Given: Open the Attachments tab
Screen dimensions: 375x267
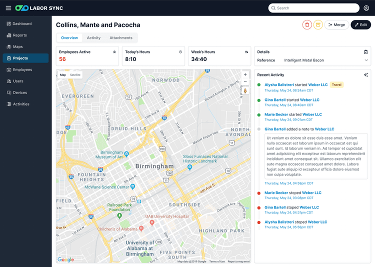Looking at the screenshot, I should coord(121,38).
